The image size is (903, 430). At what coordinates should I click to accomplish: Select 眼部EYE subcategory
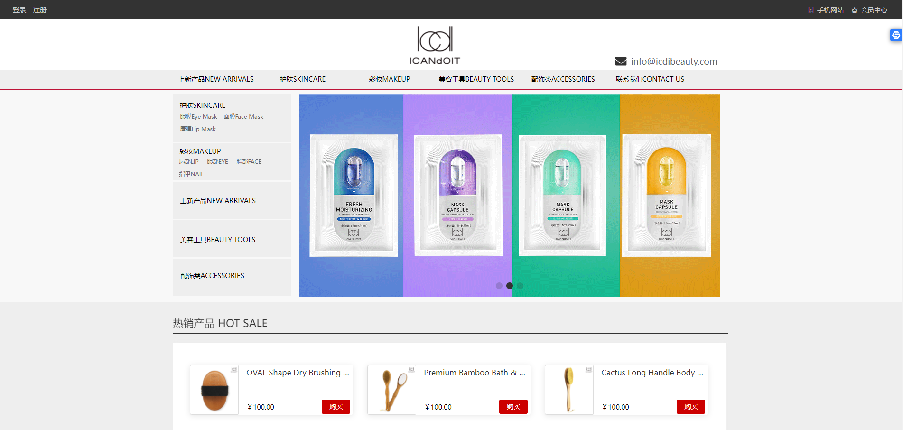[x=217, y=162]
